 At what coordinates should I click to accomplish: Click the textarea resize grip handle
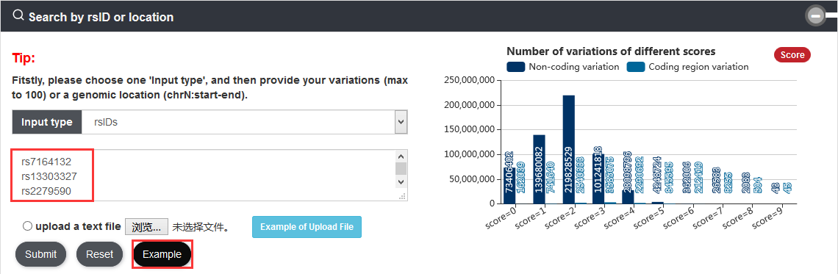pyautogui.click(x=402, y=197)
